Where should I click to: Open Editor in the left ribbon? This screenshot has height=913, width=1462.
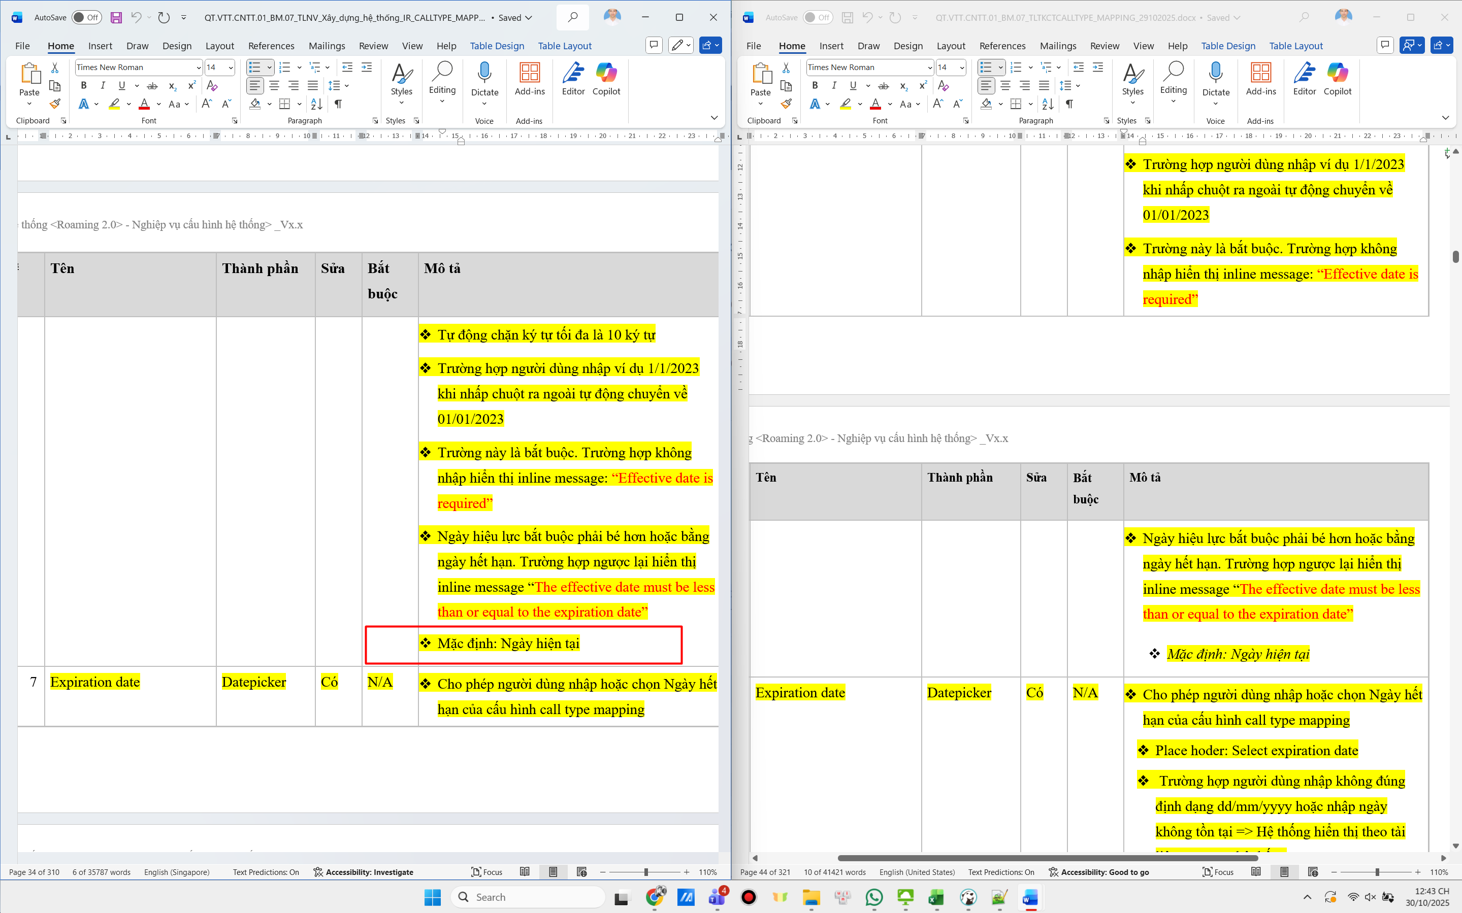[x=573, y=79]
